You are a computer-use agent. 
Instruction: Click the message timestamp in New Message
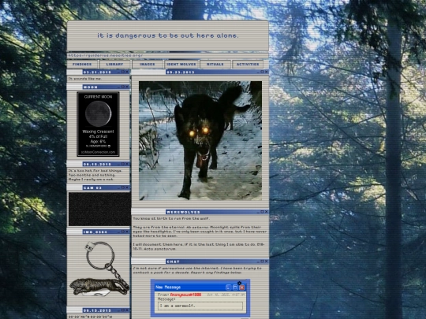(226, 295)
